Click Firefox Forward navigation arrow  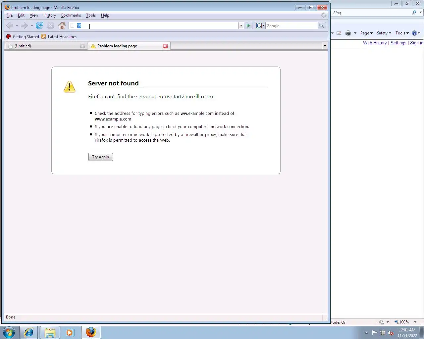[24, 25]
